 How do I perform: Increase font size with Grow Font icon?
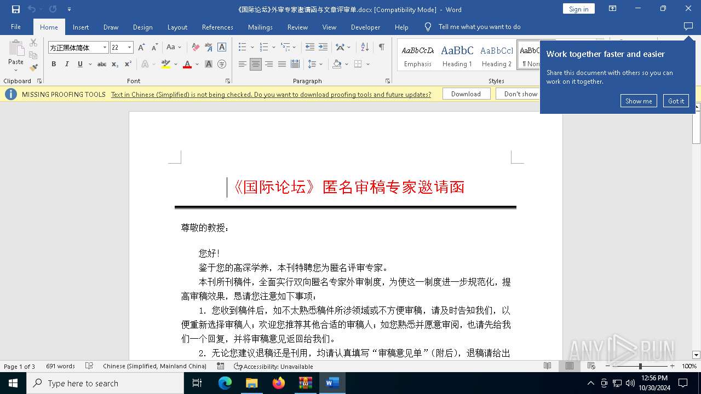(x=141, y=48)
